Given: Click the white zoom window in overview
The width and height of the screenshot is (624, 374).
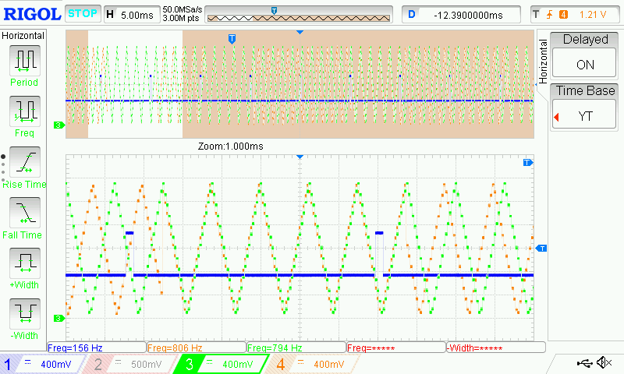Looking at the screenshot, I should [135, 84].
